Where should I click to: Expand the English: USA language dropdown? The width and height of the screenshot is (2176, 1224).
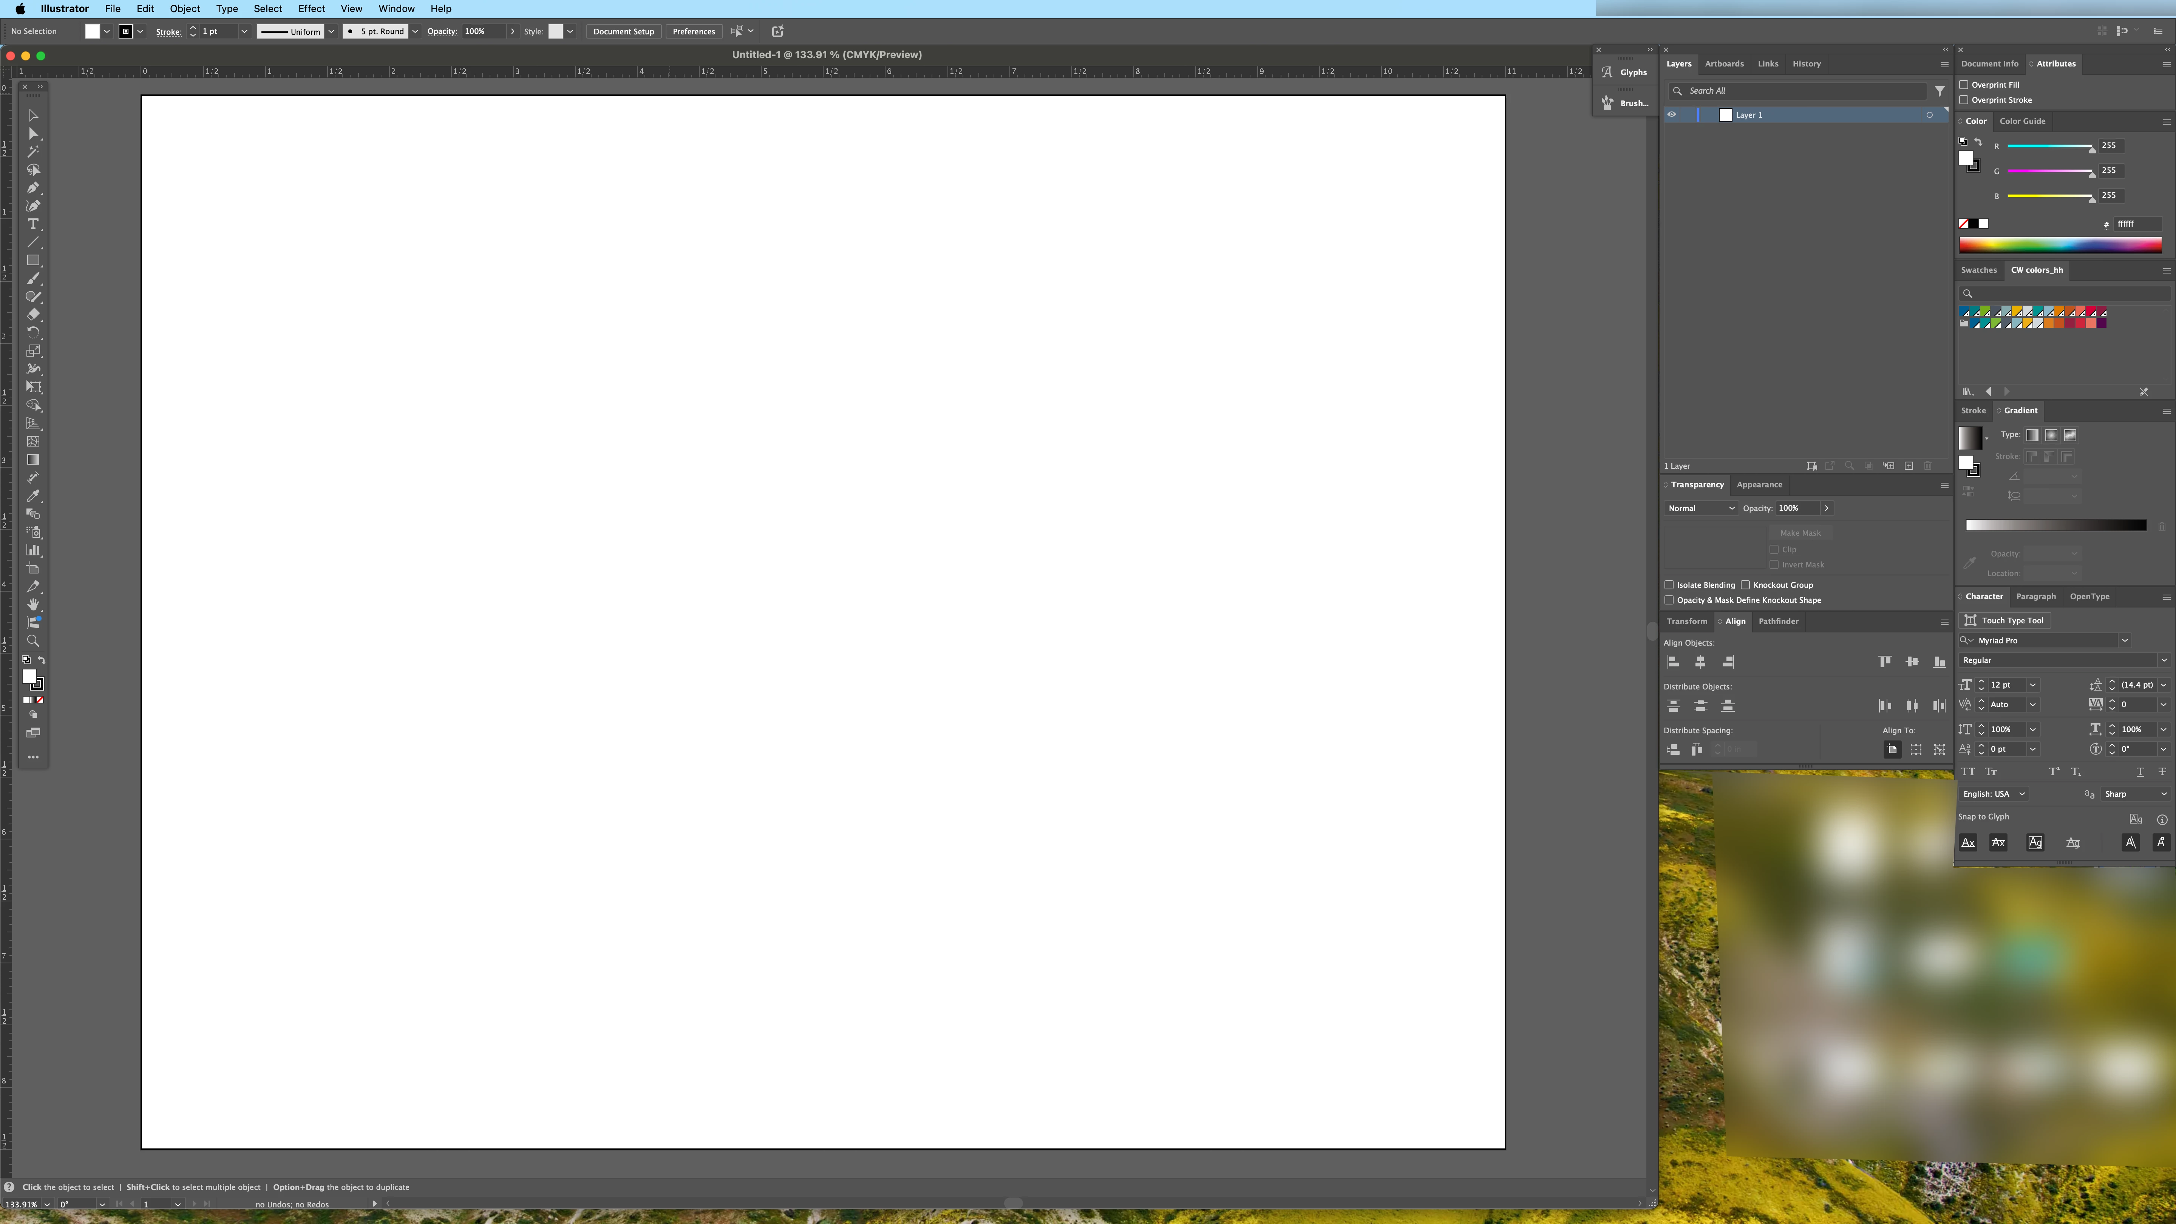[x=1993, y=794]
